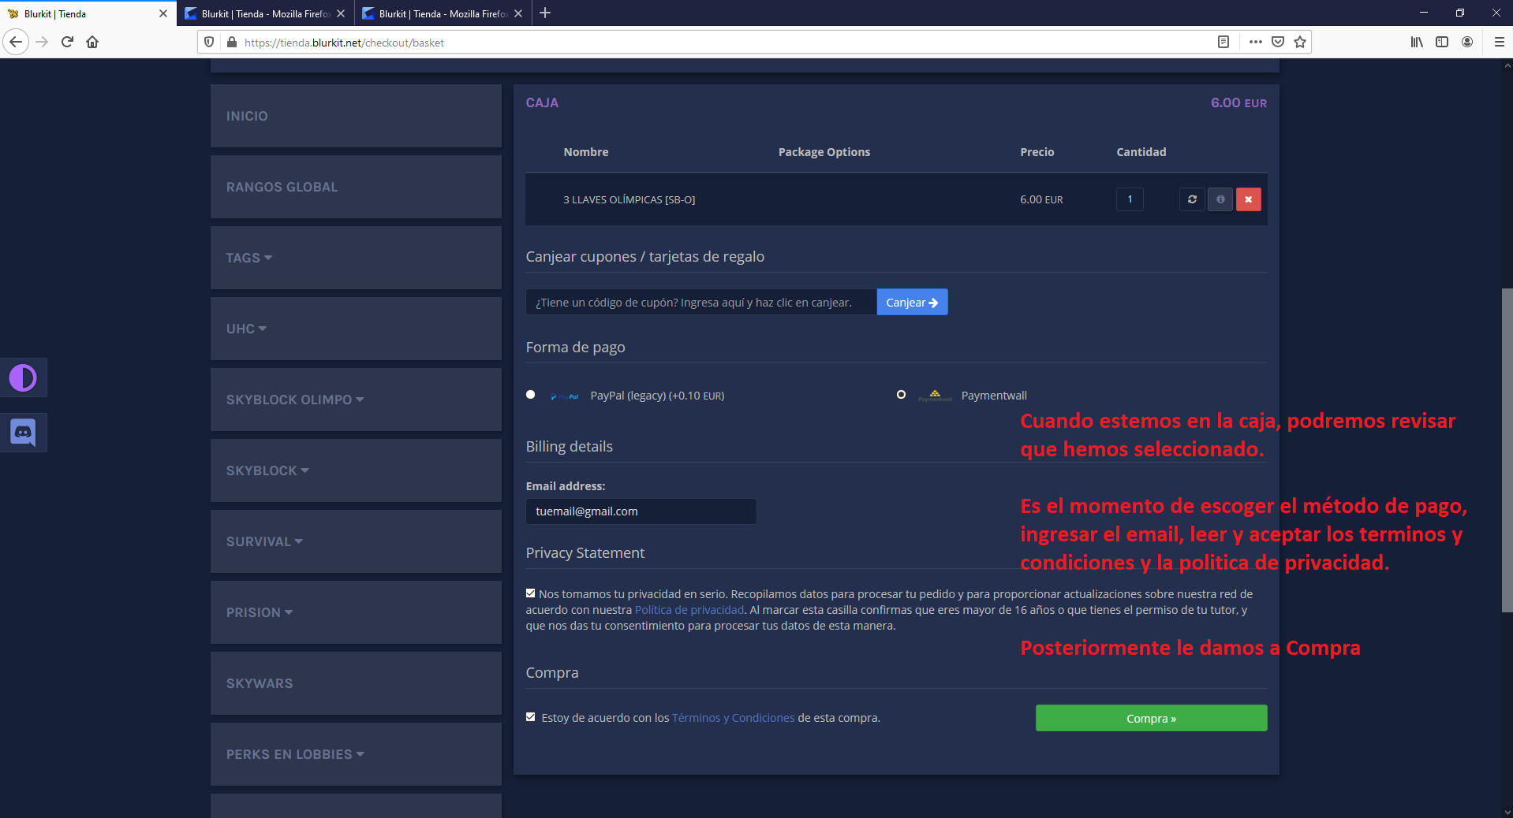The height and width of the screenshot is (818, 1513).
Task: Reload the current page
Action: point(67,42)
